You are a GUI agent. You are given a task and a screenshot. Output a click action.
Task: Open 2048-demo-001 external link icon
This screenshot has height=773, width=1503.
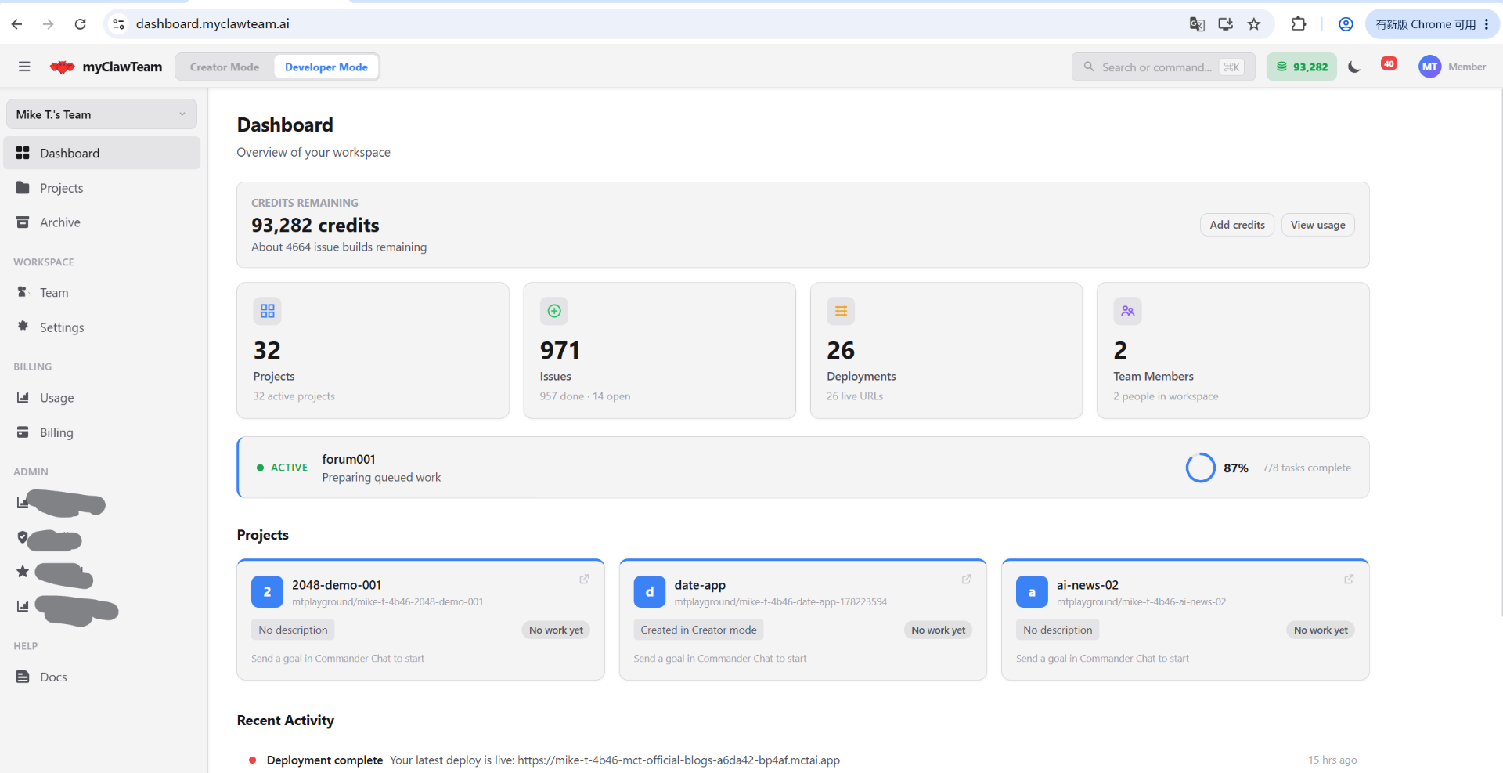tap(584, 580)
